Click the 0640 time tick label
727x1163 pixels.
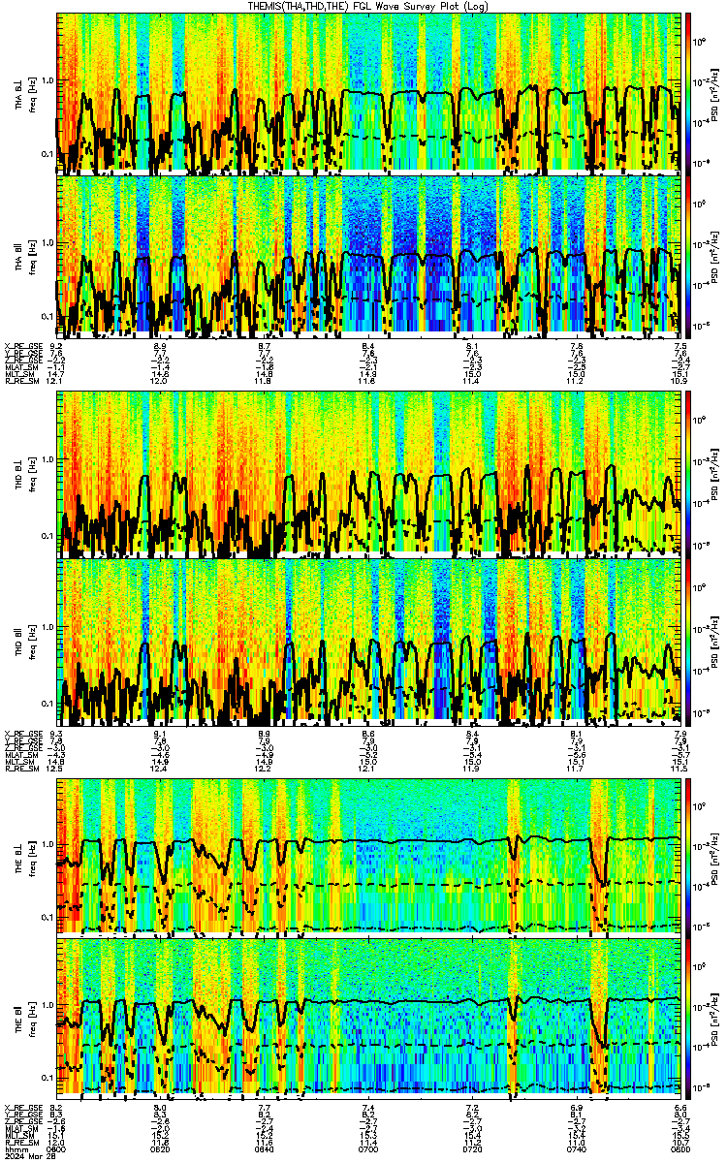pos(265,1149)
